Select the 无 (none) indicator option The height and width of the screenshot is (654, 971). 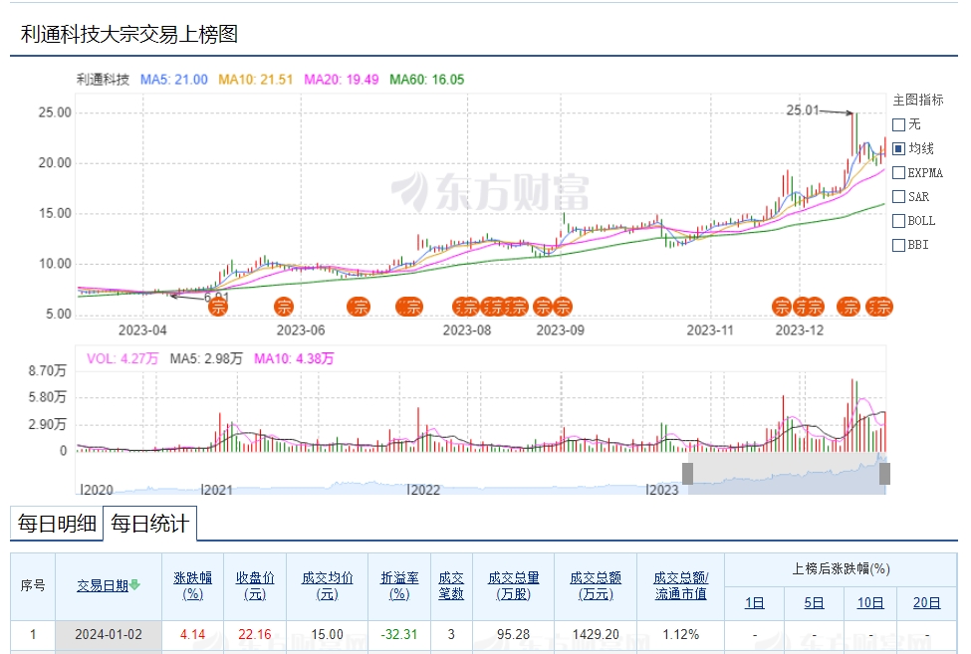pyautogui.click(x=898, y=125)
